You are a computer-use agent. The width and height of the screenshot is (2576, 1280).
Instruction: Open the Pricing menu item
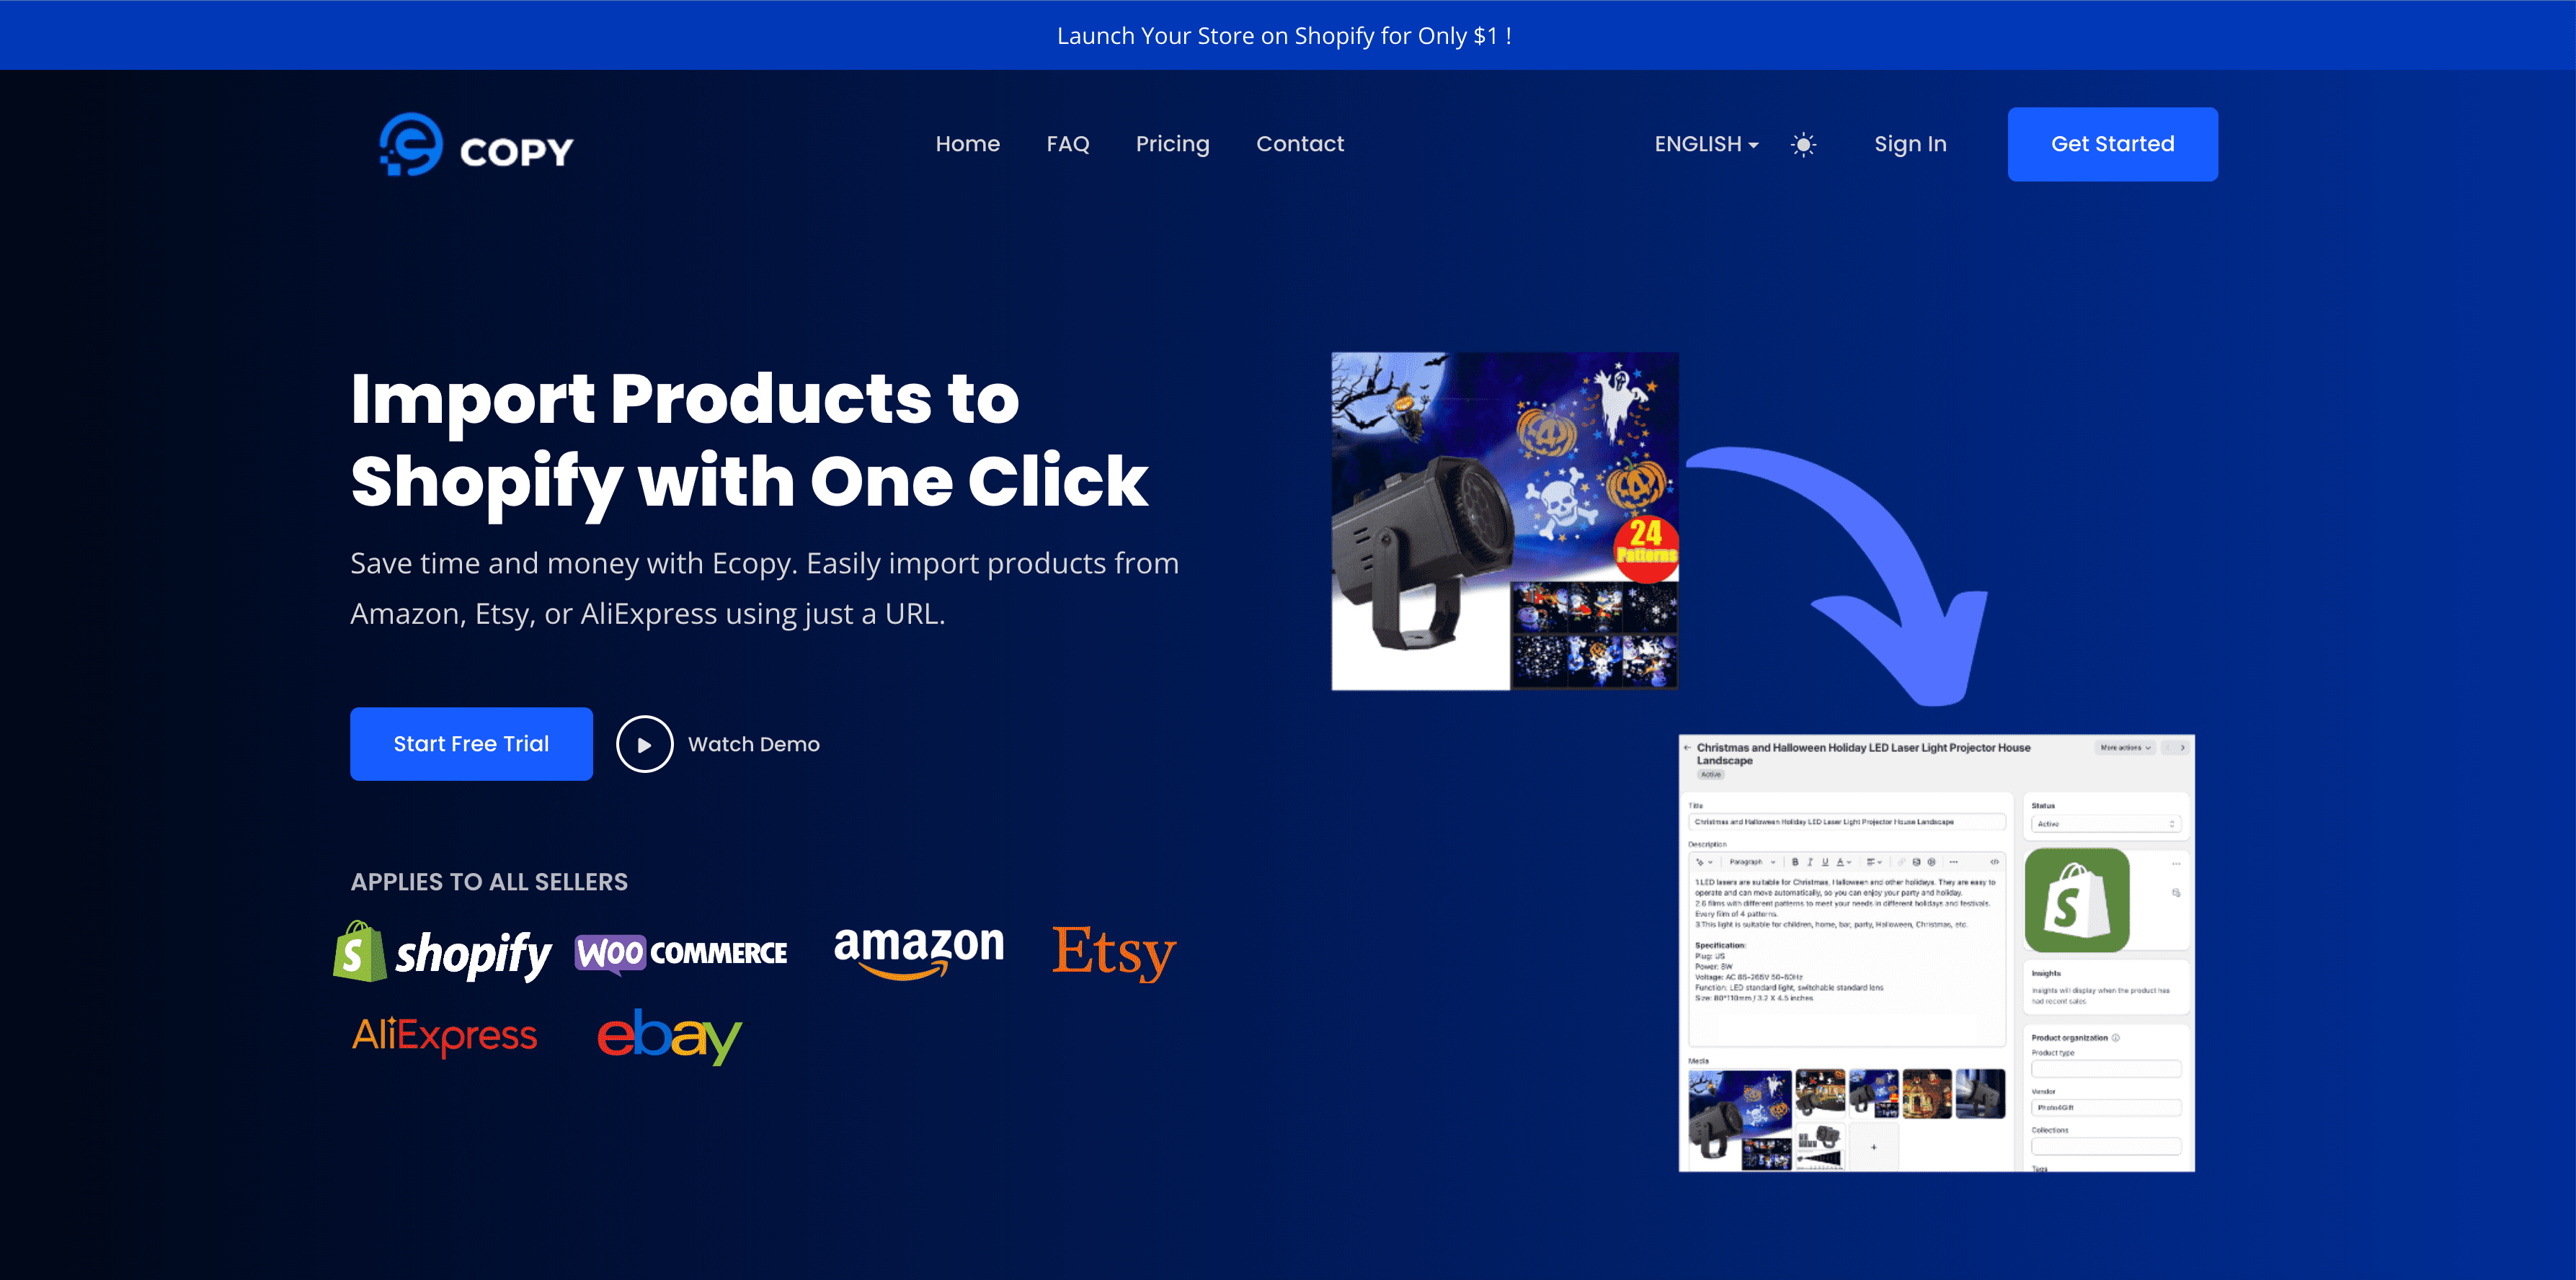tap(1173, 144)
